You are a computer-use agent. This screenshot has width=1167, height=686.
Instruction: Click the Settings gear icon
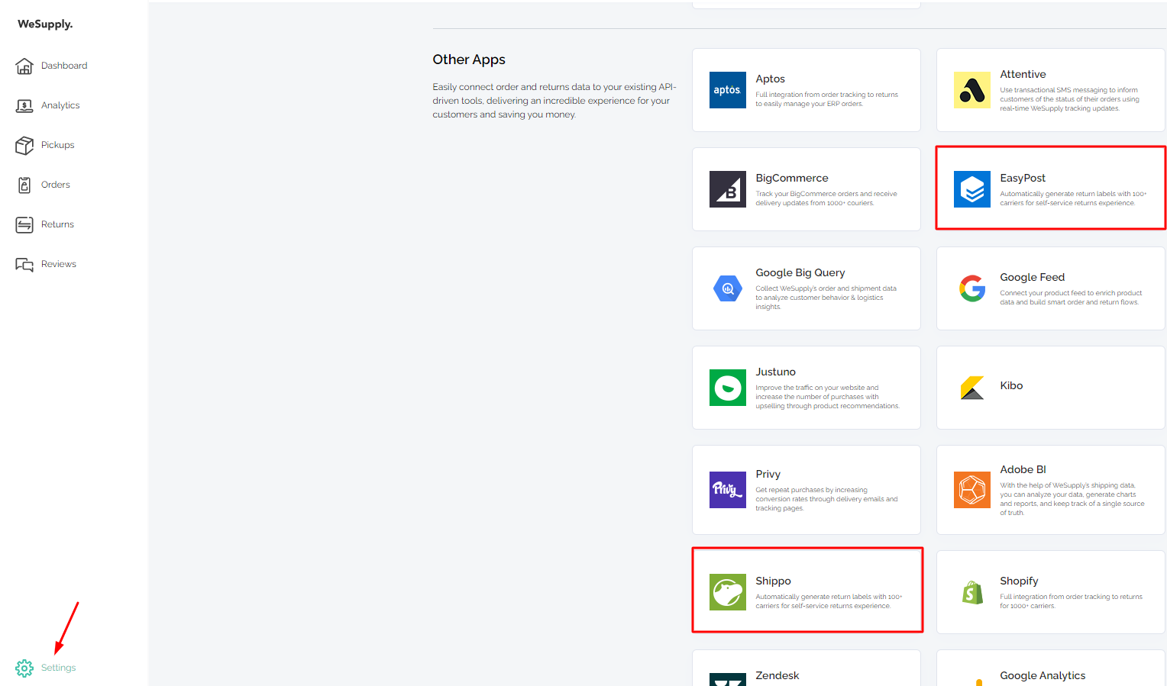tap(24, 668)
